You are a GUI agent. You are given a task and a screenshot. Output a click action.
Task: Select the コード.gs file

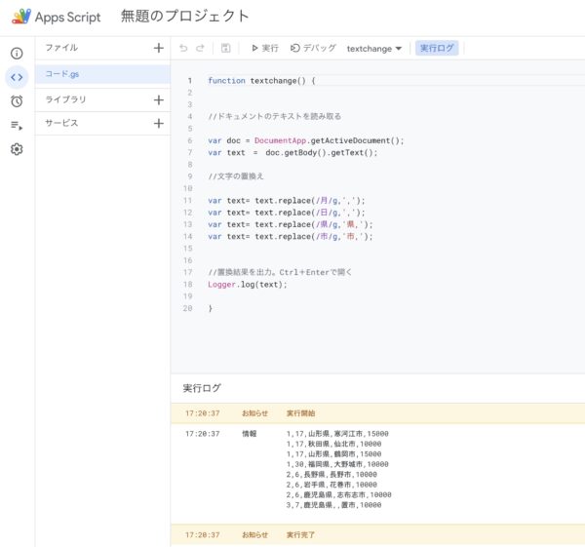click(102, 74)
